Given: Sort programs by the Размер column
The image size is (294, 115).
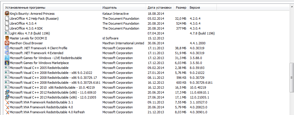Looking at the screenshot, I should (x=181, y=8).
